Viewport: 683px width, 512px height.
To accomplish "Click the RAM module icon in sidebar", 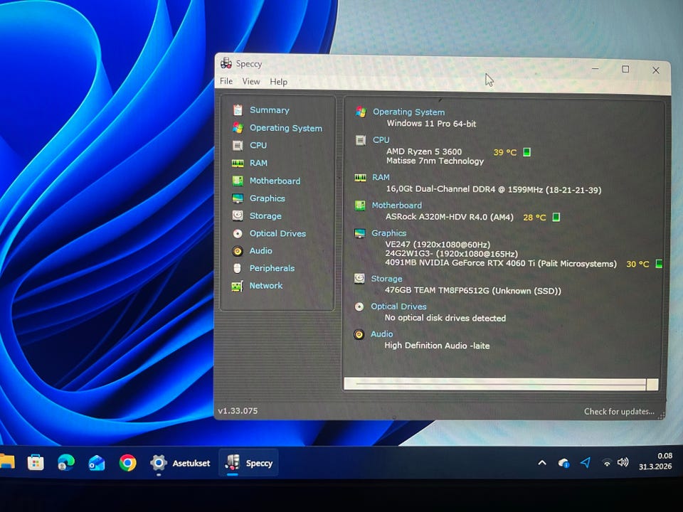I will coord(238,164).
